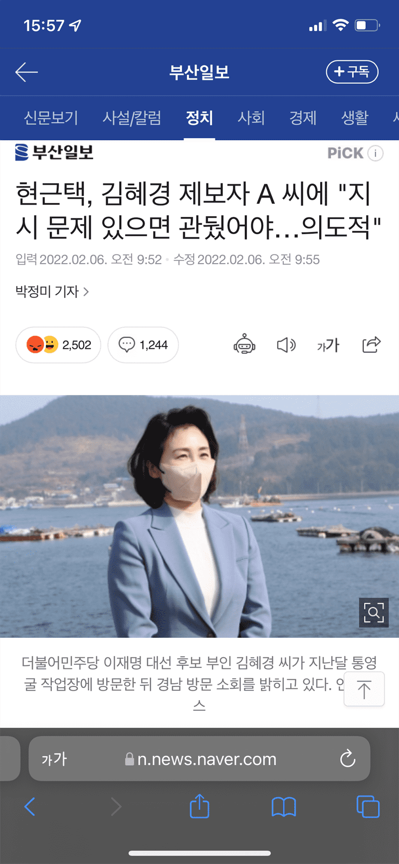Share the article using the share arrow icon
This screenshot has width=399, height=864.
coord(371,344)
